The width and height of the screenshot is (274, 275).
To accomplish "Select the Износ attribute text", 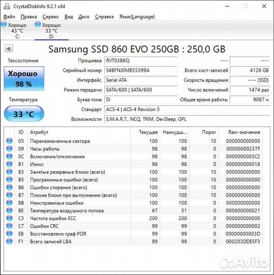I will [x=37, y=164].
